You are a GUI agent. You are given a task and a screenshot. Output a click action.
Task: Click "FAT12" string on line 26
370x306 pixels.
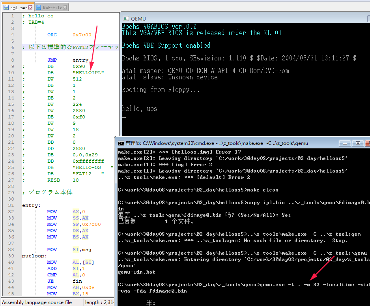[x=88, y=174]
